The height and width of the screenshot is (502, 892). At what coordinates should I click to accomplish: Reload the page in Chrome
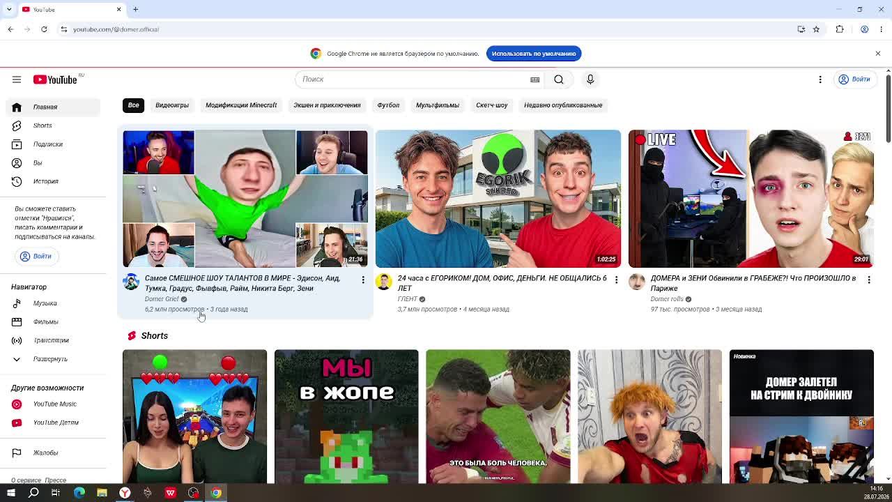(44, 29)
